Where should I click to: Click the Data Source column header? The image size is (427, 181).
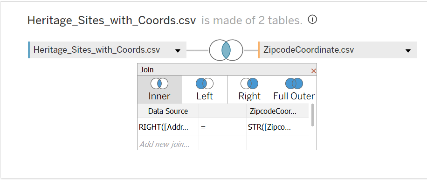168,111
